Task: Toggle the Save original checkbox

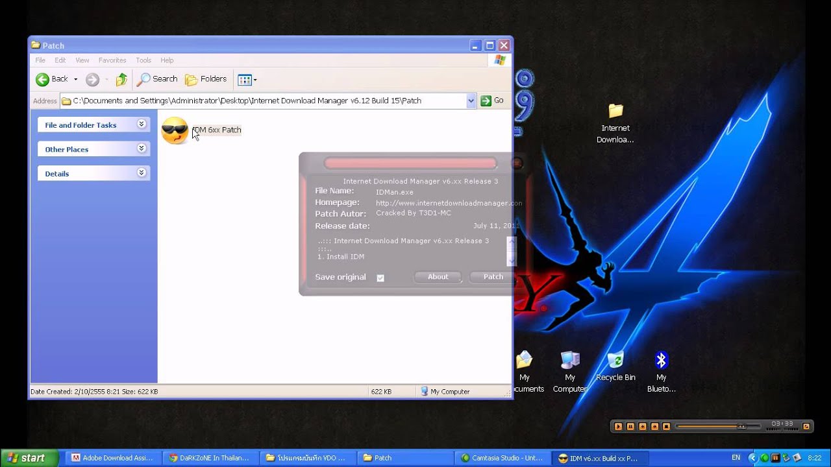Action: coord(380,278)
